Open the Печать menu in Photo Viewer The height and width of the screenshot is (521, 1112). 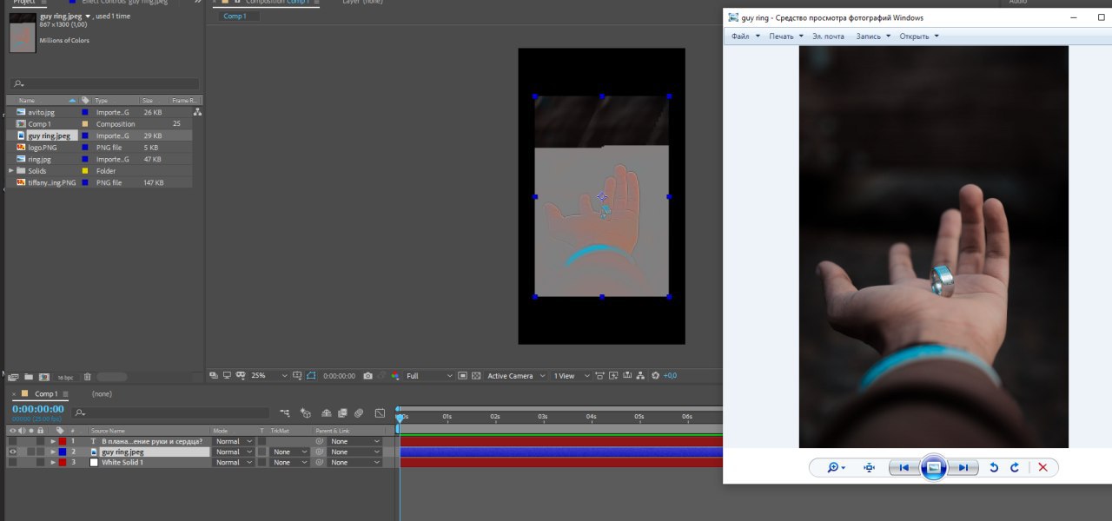pos(785,36)
